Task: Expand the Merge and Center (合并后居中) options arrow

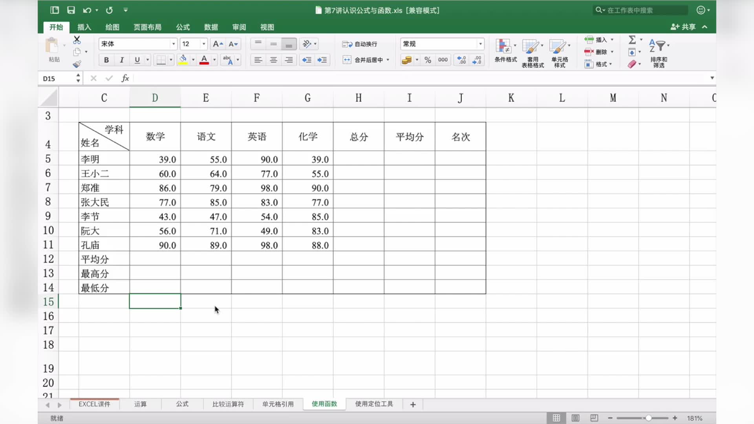Action: 388,60
